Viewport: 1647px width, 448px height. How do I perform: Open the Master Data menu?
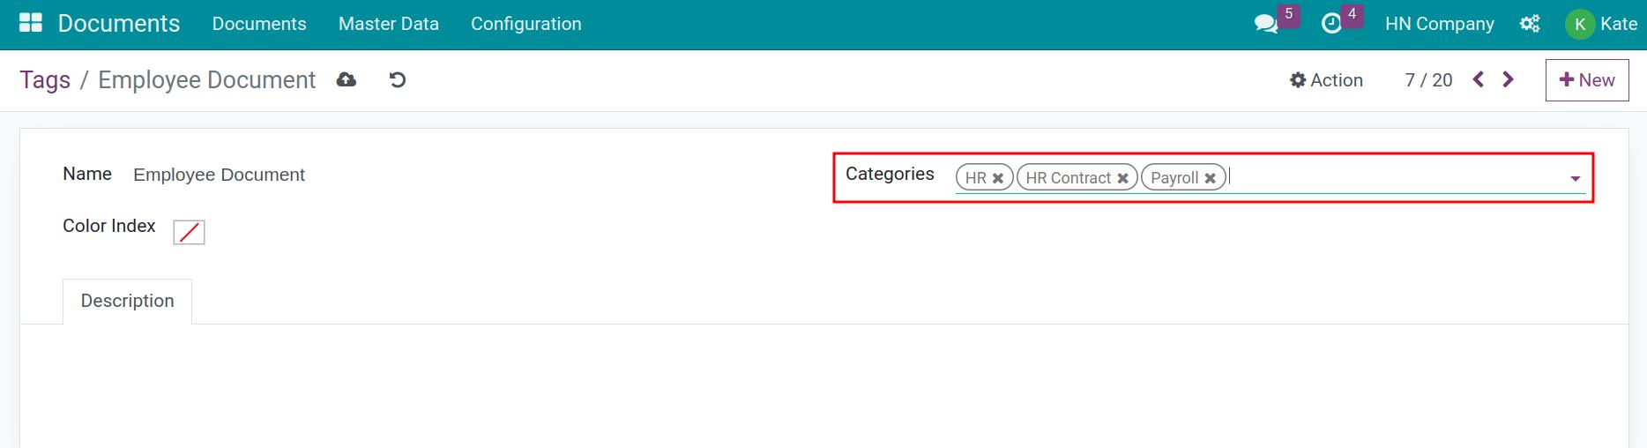(389, 24)
